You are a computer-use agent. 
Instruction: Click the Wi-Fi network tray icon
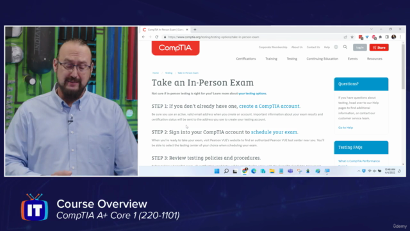[x=370, y=171]
